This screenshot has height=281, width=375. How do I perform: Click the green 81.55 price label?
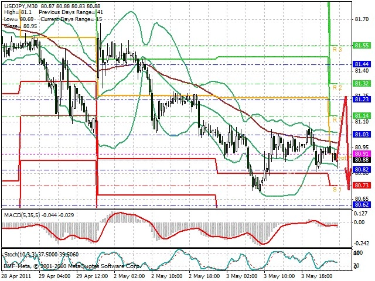click(x=362, y=46)
